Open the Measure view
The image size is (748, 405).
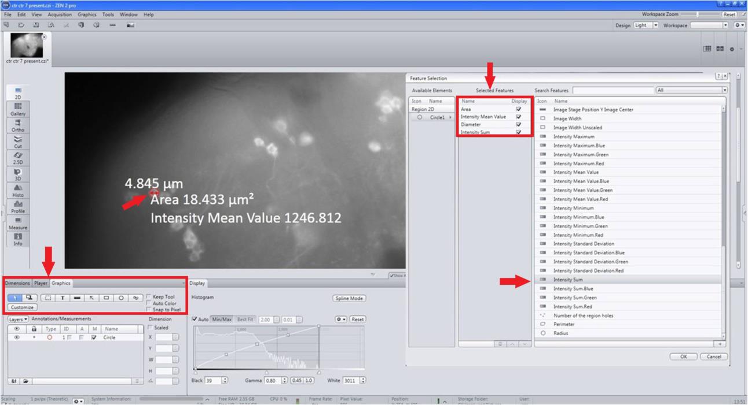(18, 223)
